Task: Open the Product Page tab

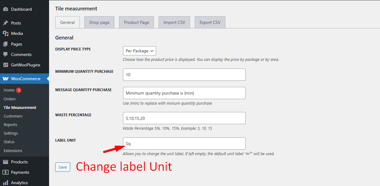Action: tap(136, 22)
